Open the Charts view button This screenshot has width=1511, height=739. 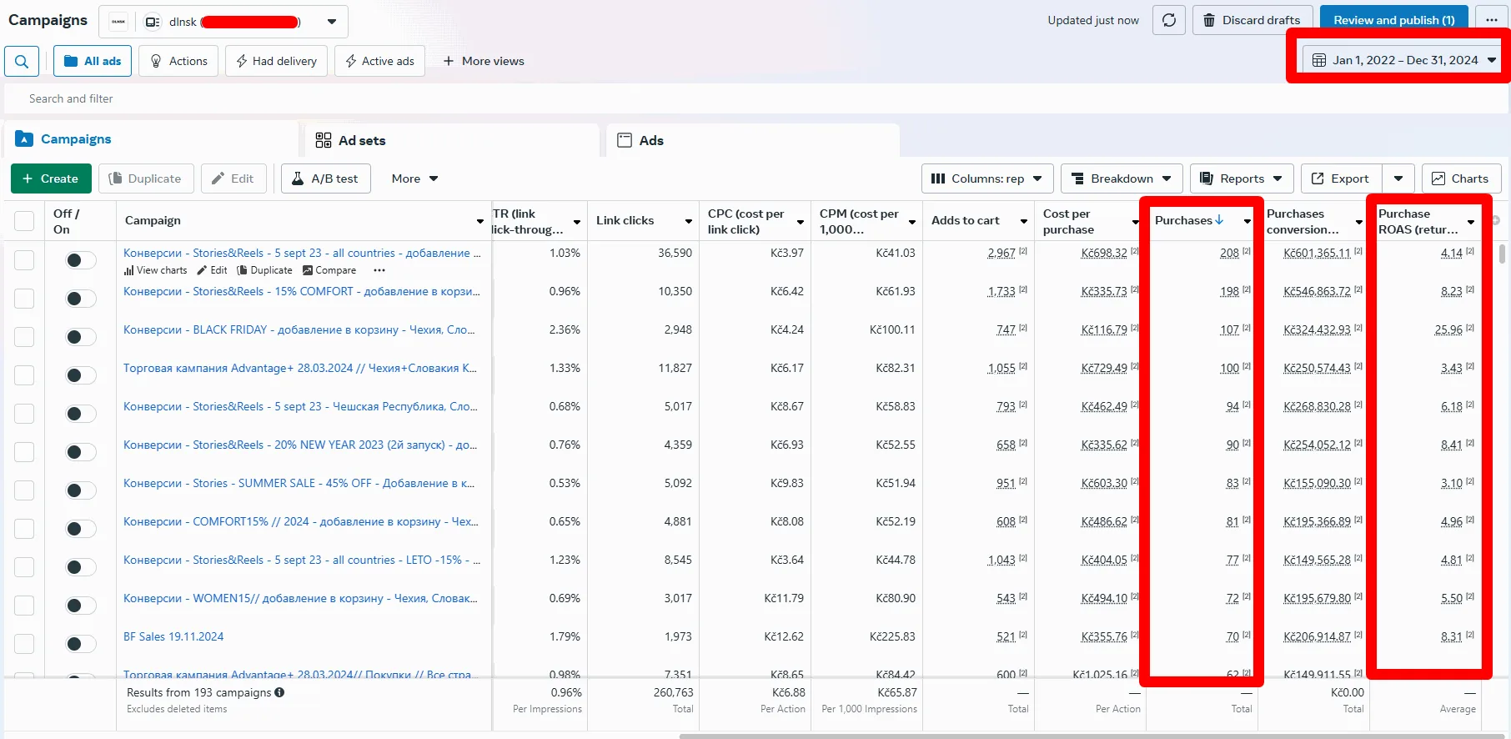tap(1461, 178)
